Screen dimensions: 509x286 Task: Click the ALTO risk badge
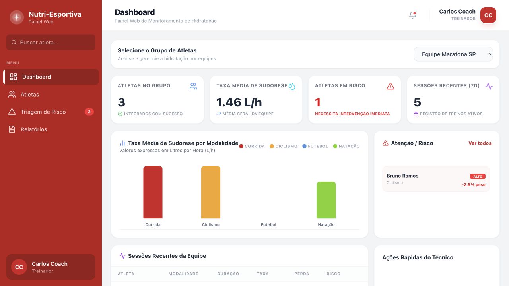click(478, 176)
